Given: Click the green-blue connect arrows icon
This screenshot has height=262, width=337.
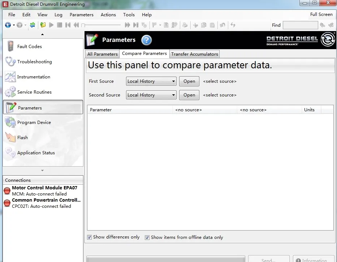Looking at the screenshot, I should [x=33, y=25].
